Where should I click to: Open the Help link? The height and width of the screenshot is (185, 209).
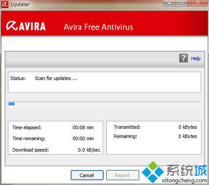(196, 58)
